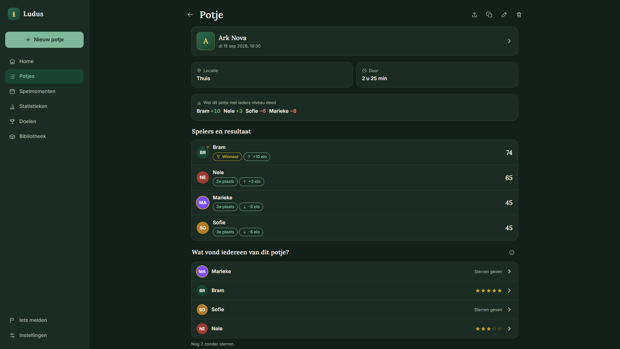
Task: Open Nele's rating row chevron
Action: 509,329
